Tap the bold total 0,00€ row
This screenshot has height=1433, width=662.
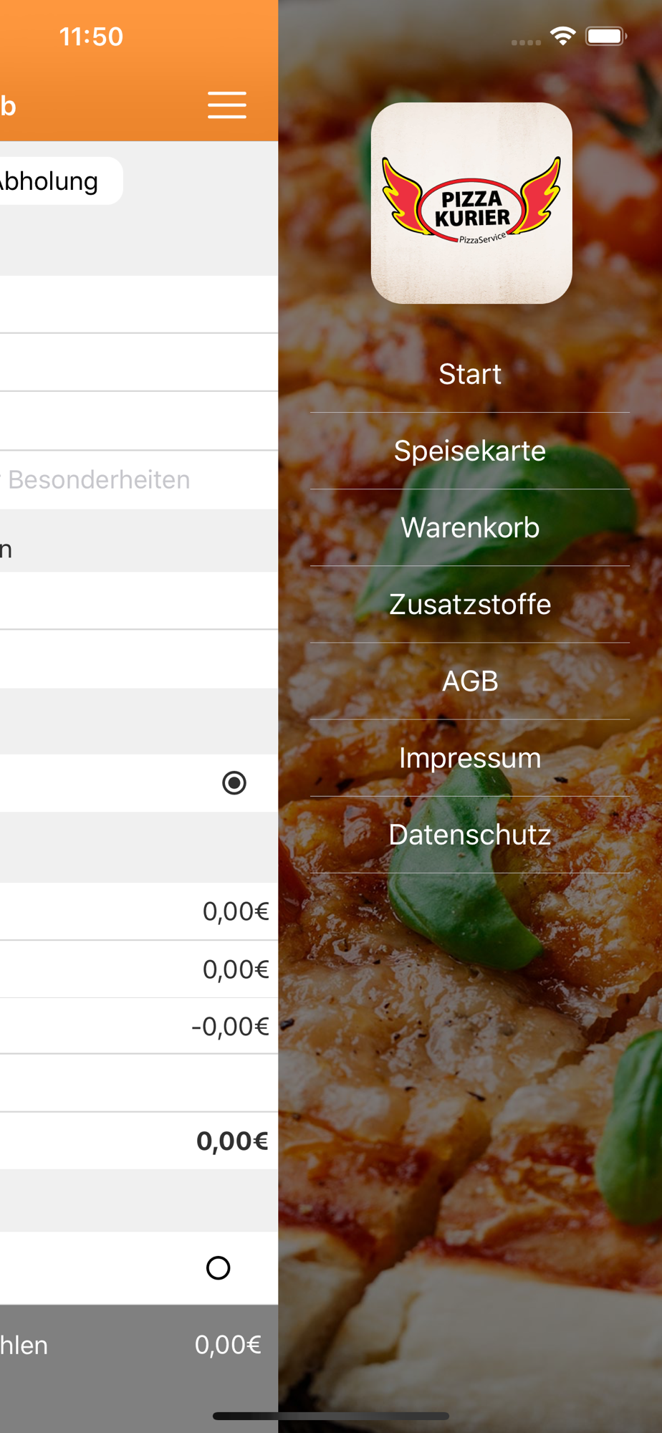[139, 1141]
